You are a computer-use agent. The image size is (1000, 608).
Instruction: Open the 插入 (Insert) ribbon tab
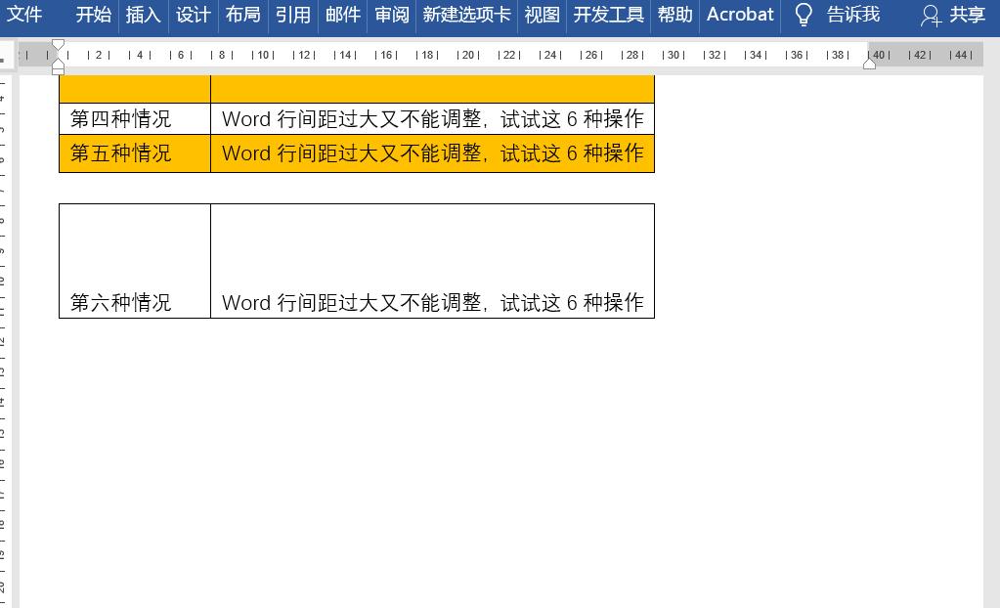pos(143,15)
